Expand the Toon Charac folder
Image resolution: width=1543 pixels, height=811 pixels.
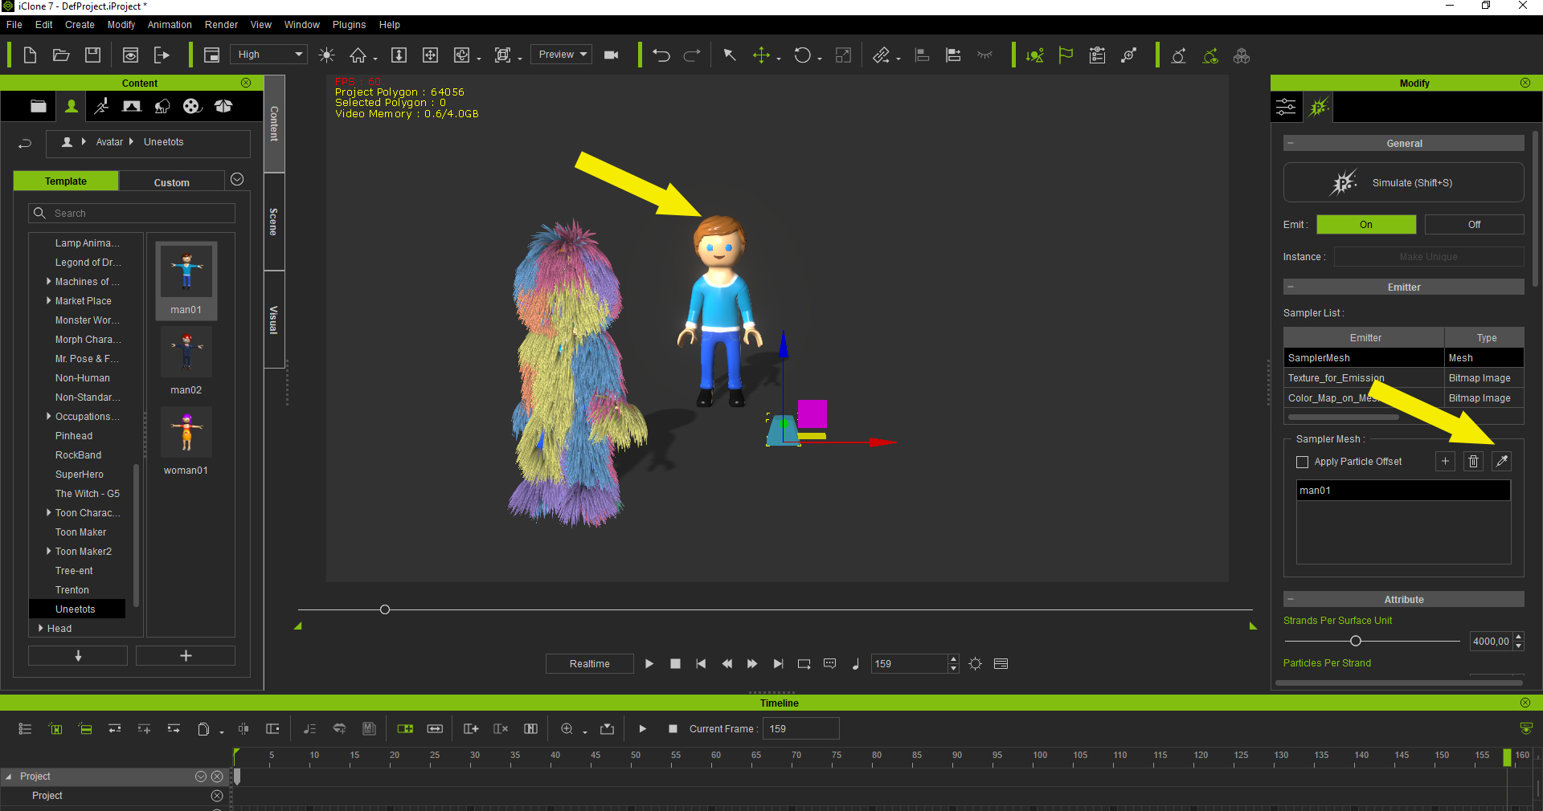tap(49, 513)
